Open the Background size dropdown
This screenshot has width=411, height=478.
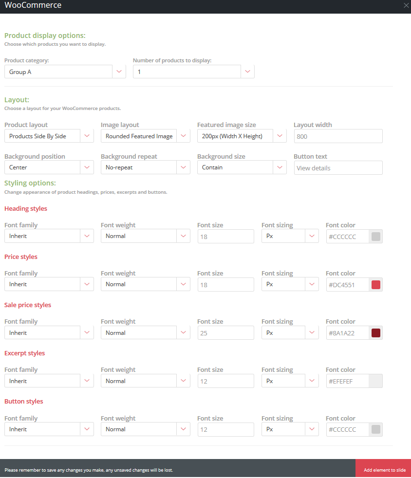(x=242, y=167)
